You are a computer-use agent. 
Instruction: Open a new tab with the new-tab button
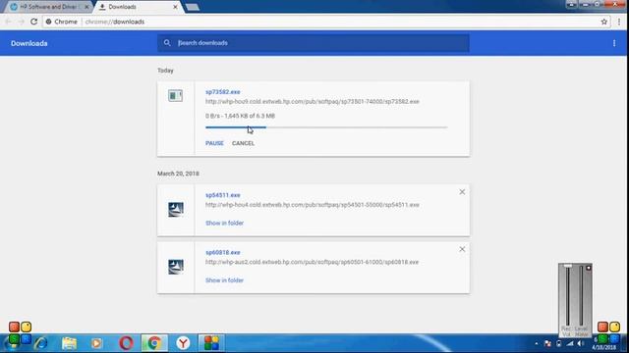[x=193, y=7]
